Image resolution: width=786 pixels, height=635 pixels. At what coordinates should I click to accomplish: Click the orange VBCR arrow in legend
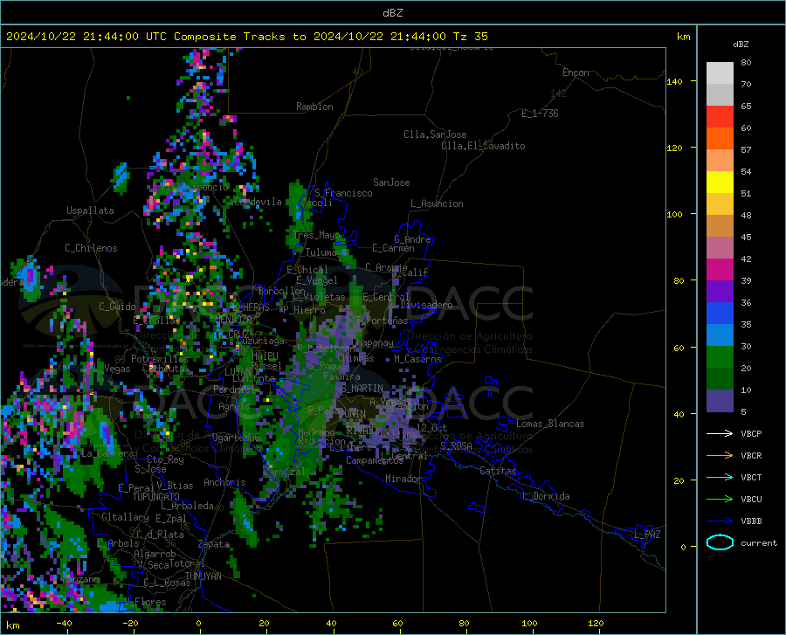[720, 455]
